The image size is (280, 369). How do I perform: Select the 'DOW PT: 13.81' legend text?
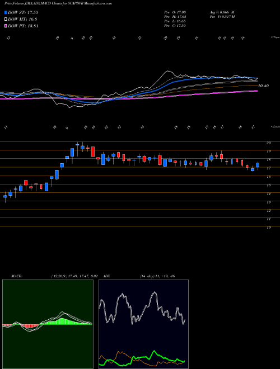coord(23,26)
